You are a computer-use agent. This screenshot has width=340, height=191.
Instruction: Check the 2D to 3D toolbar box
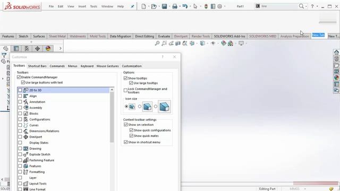point(20,90)
